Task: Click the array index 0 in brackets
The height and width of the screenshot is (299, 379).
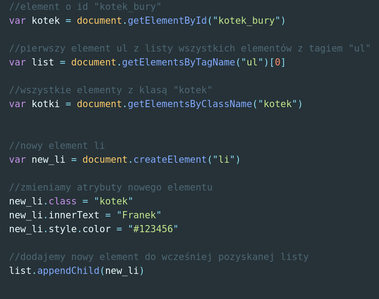Action: [x=277, y=62]
